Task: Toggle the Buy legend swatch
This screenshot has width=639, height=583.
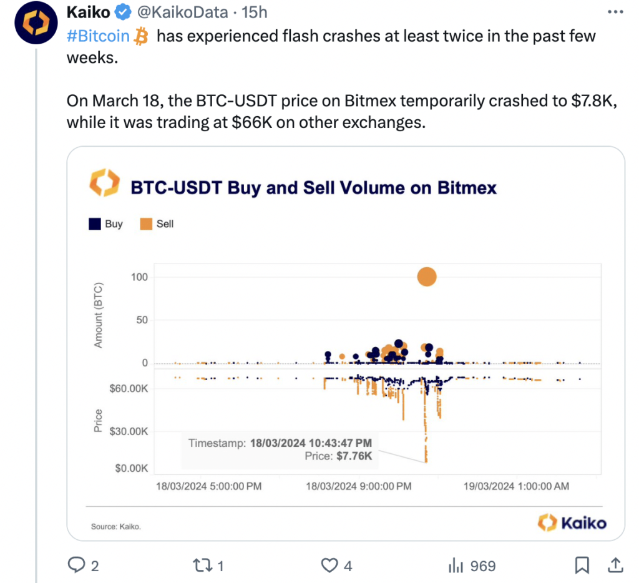Action: (95, 223)
